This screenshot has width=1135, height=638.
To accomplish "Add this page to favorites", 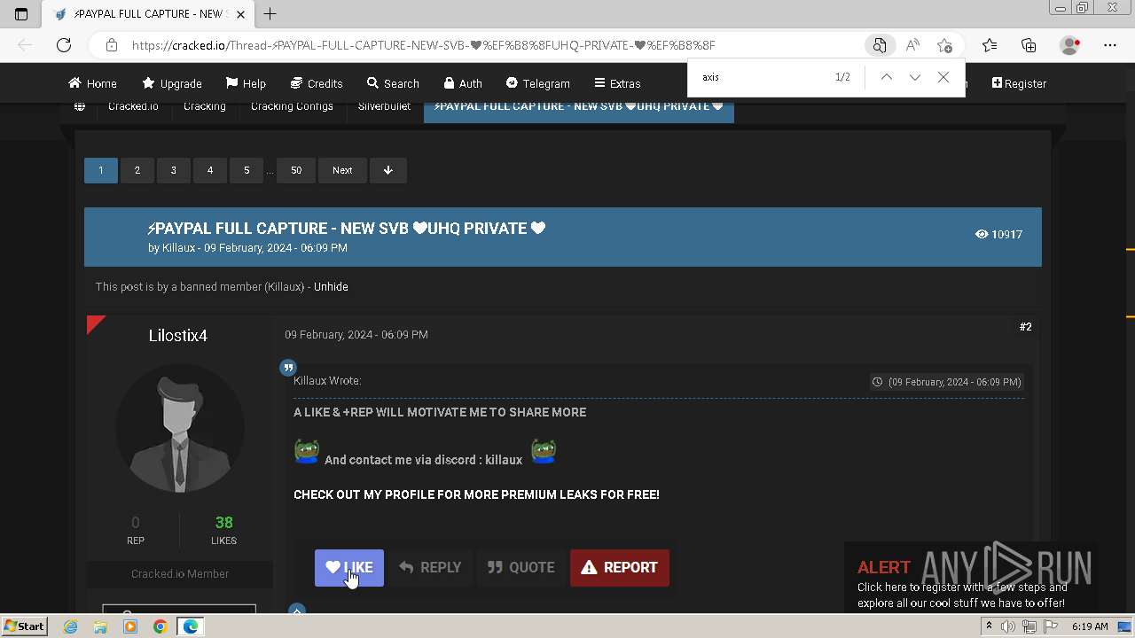I will [944, 45].
